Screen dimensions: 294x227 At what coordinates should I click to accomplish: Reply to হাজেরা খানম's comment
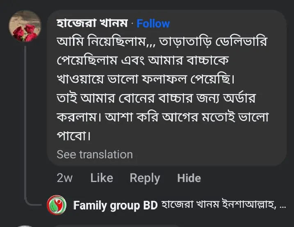pyautogui.click(x=144, y=178)
